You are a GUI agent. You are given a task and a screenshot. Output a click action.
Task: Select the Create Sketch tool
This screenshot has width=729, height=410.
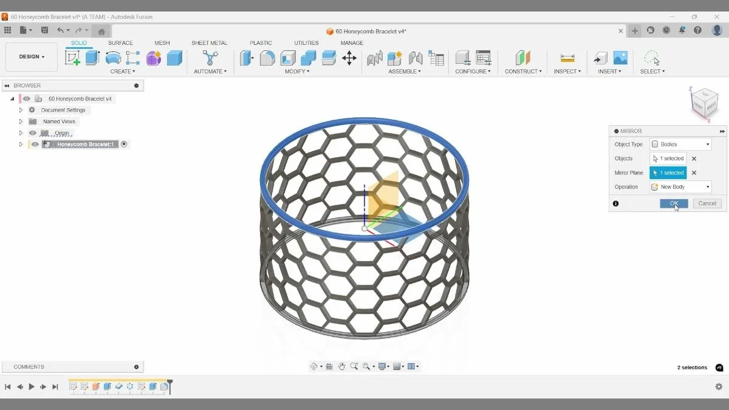click(x=72, y=58)
